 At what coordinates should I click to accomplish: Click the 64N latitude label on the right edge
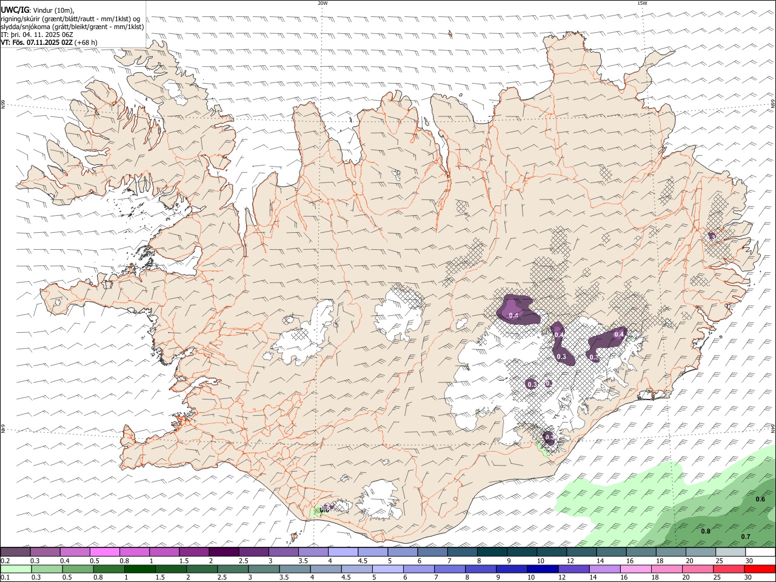(773, 428)
